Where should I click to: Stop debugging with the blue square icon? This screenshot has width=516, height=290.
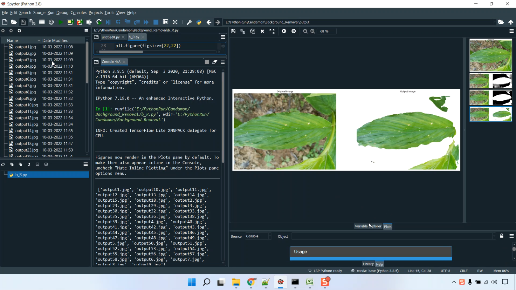coord(156,22)
